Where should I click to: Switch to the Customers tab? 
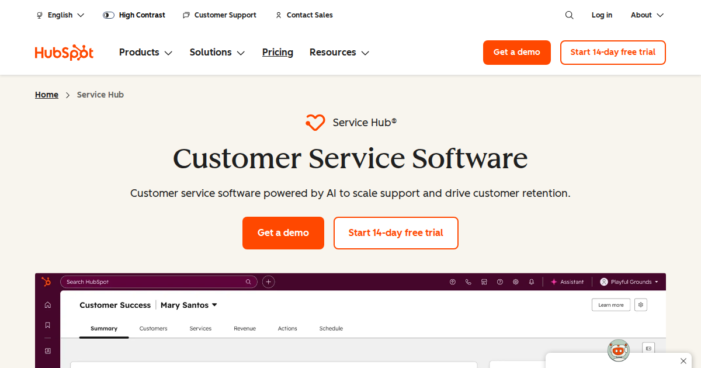pos(153,328)
